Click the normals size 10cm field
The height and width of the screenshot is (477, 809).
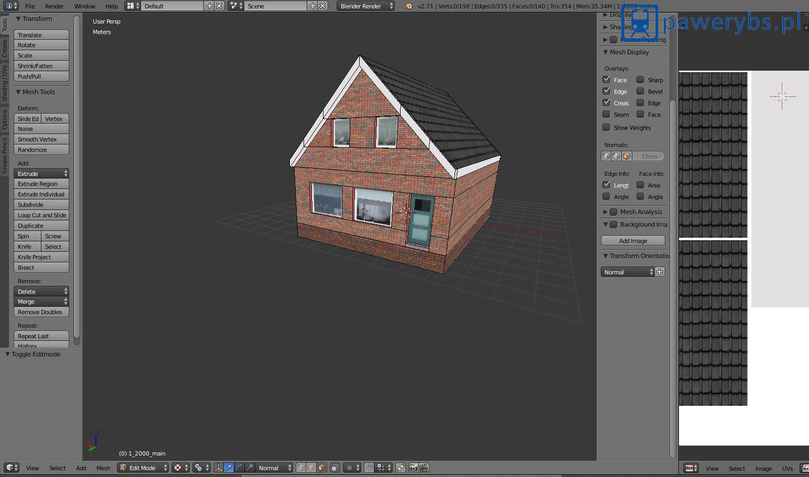[x=649, y=156]
